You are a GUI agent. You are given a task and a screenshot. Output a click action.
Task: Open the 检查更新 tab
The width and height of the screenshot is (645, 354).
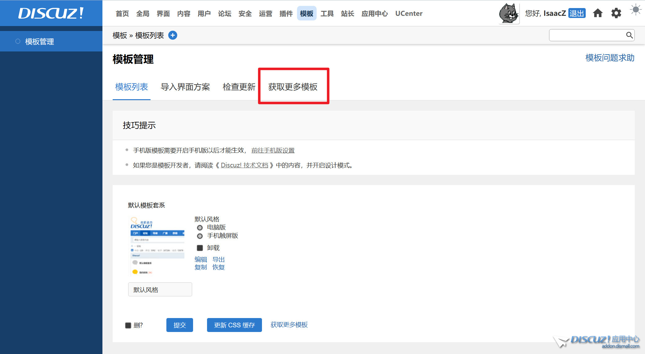pyautogui.click(x=239, y=87)
